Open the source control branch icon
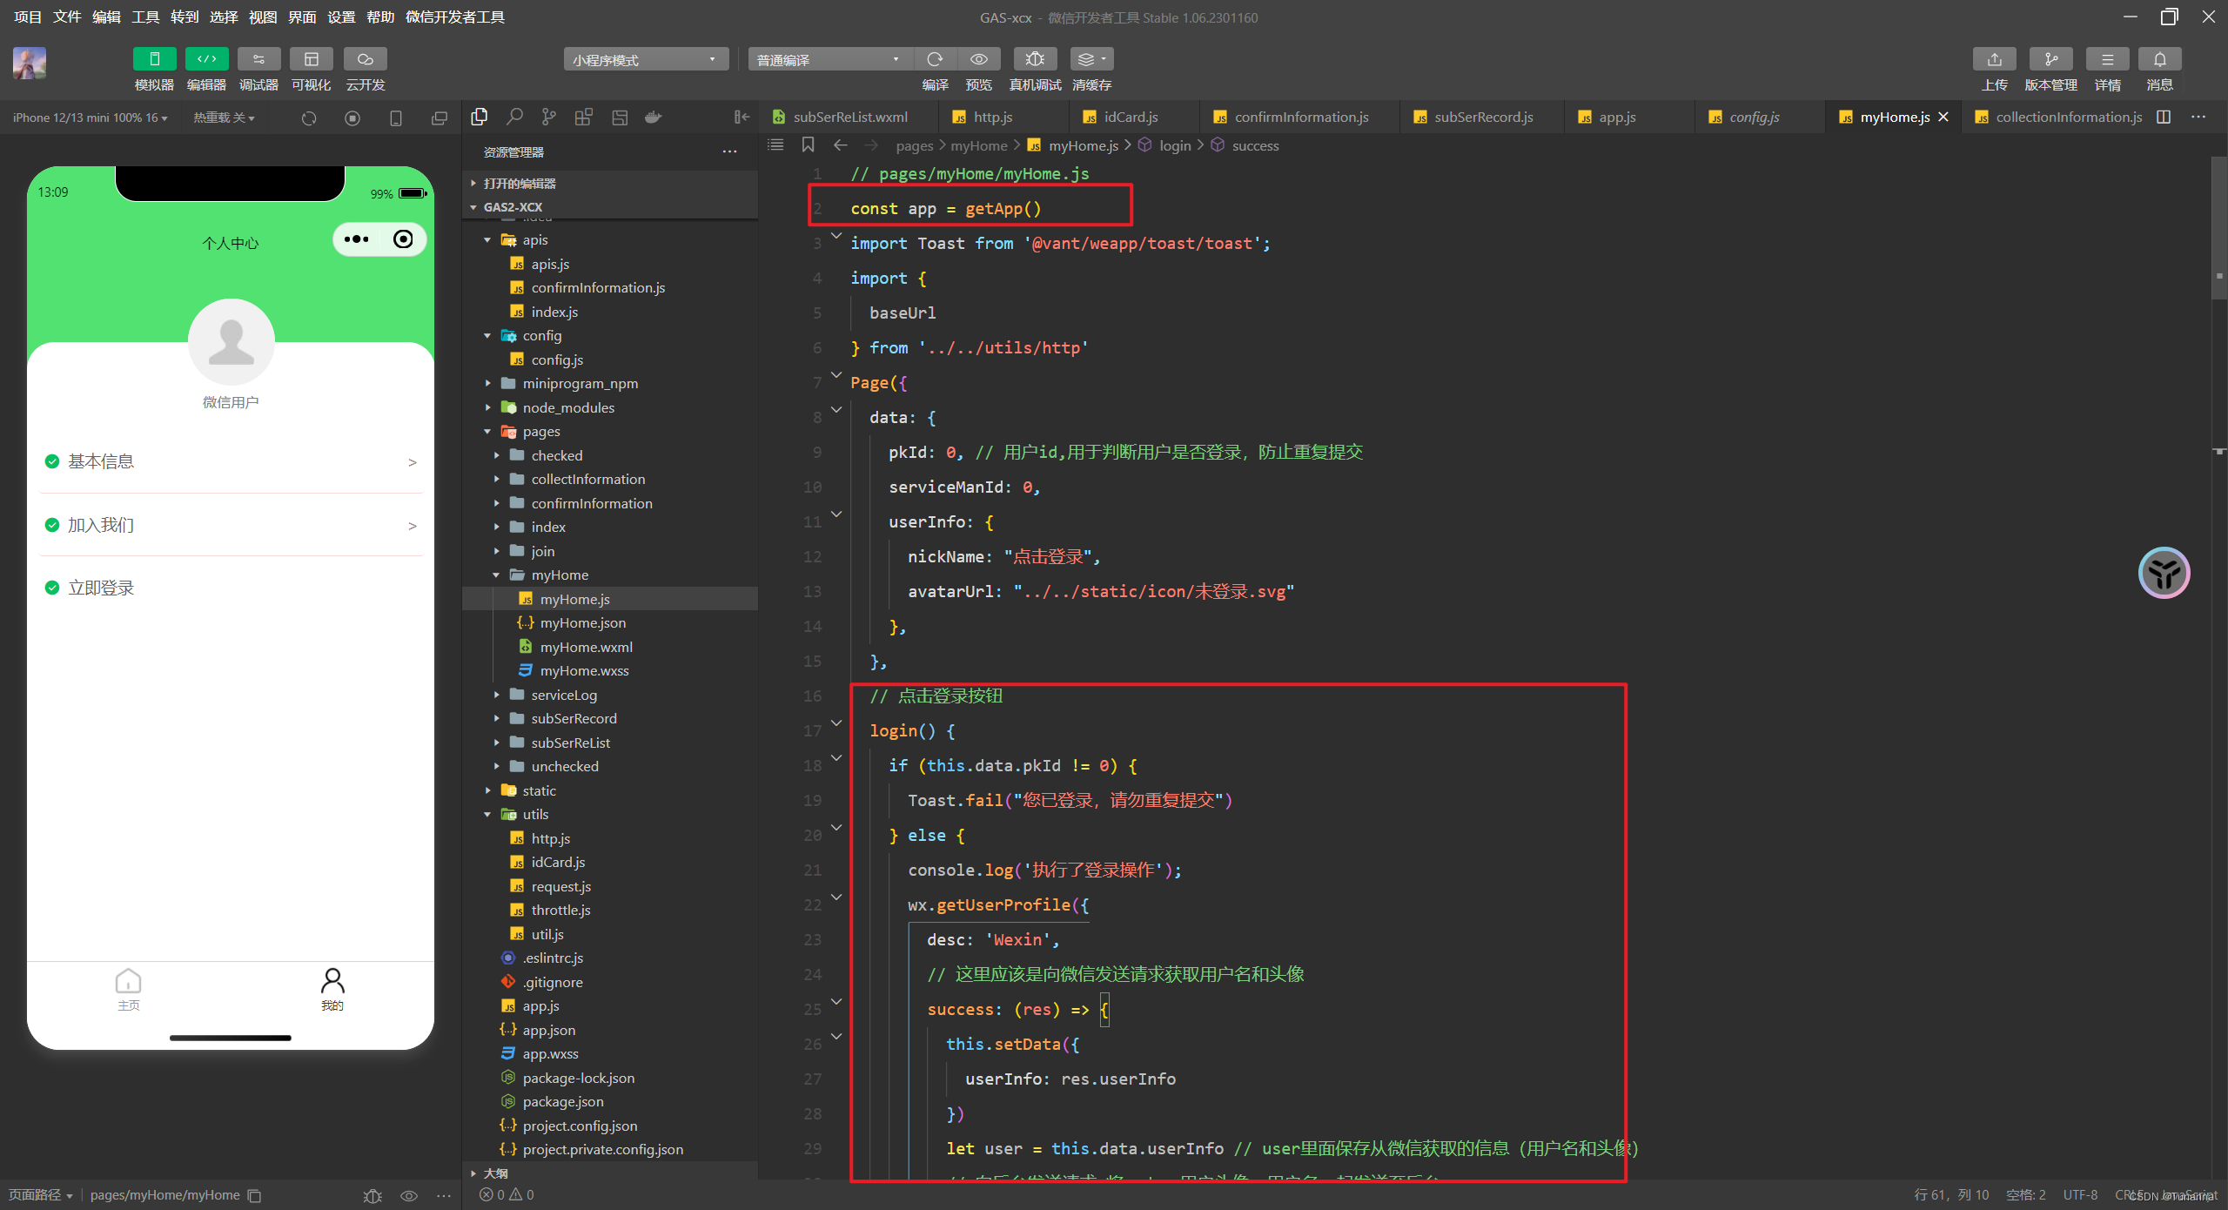This screenshot has width=2228, height=1210. click(x=548, y=117)
